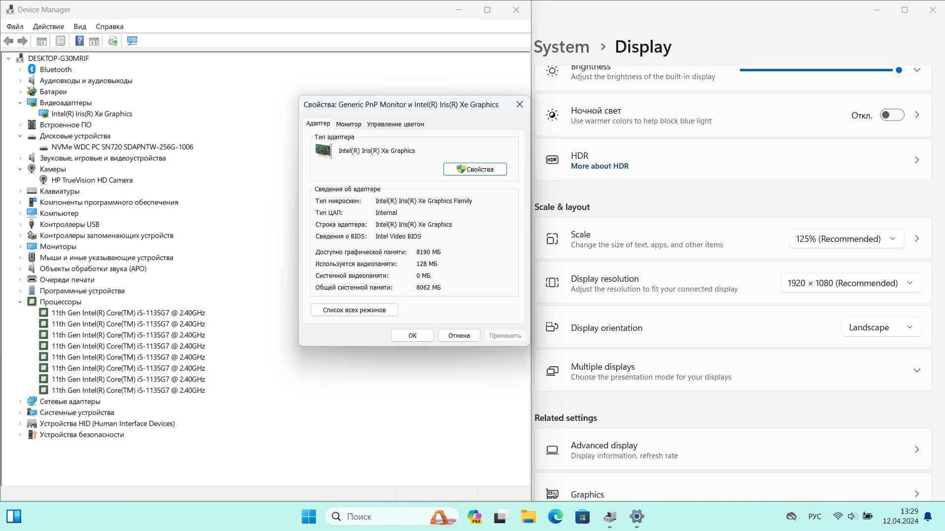Click the brightness slider handle

click(899, 70)
